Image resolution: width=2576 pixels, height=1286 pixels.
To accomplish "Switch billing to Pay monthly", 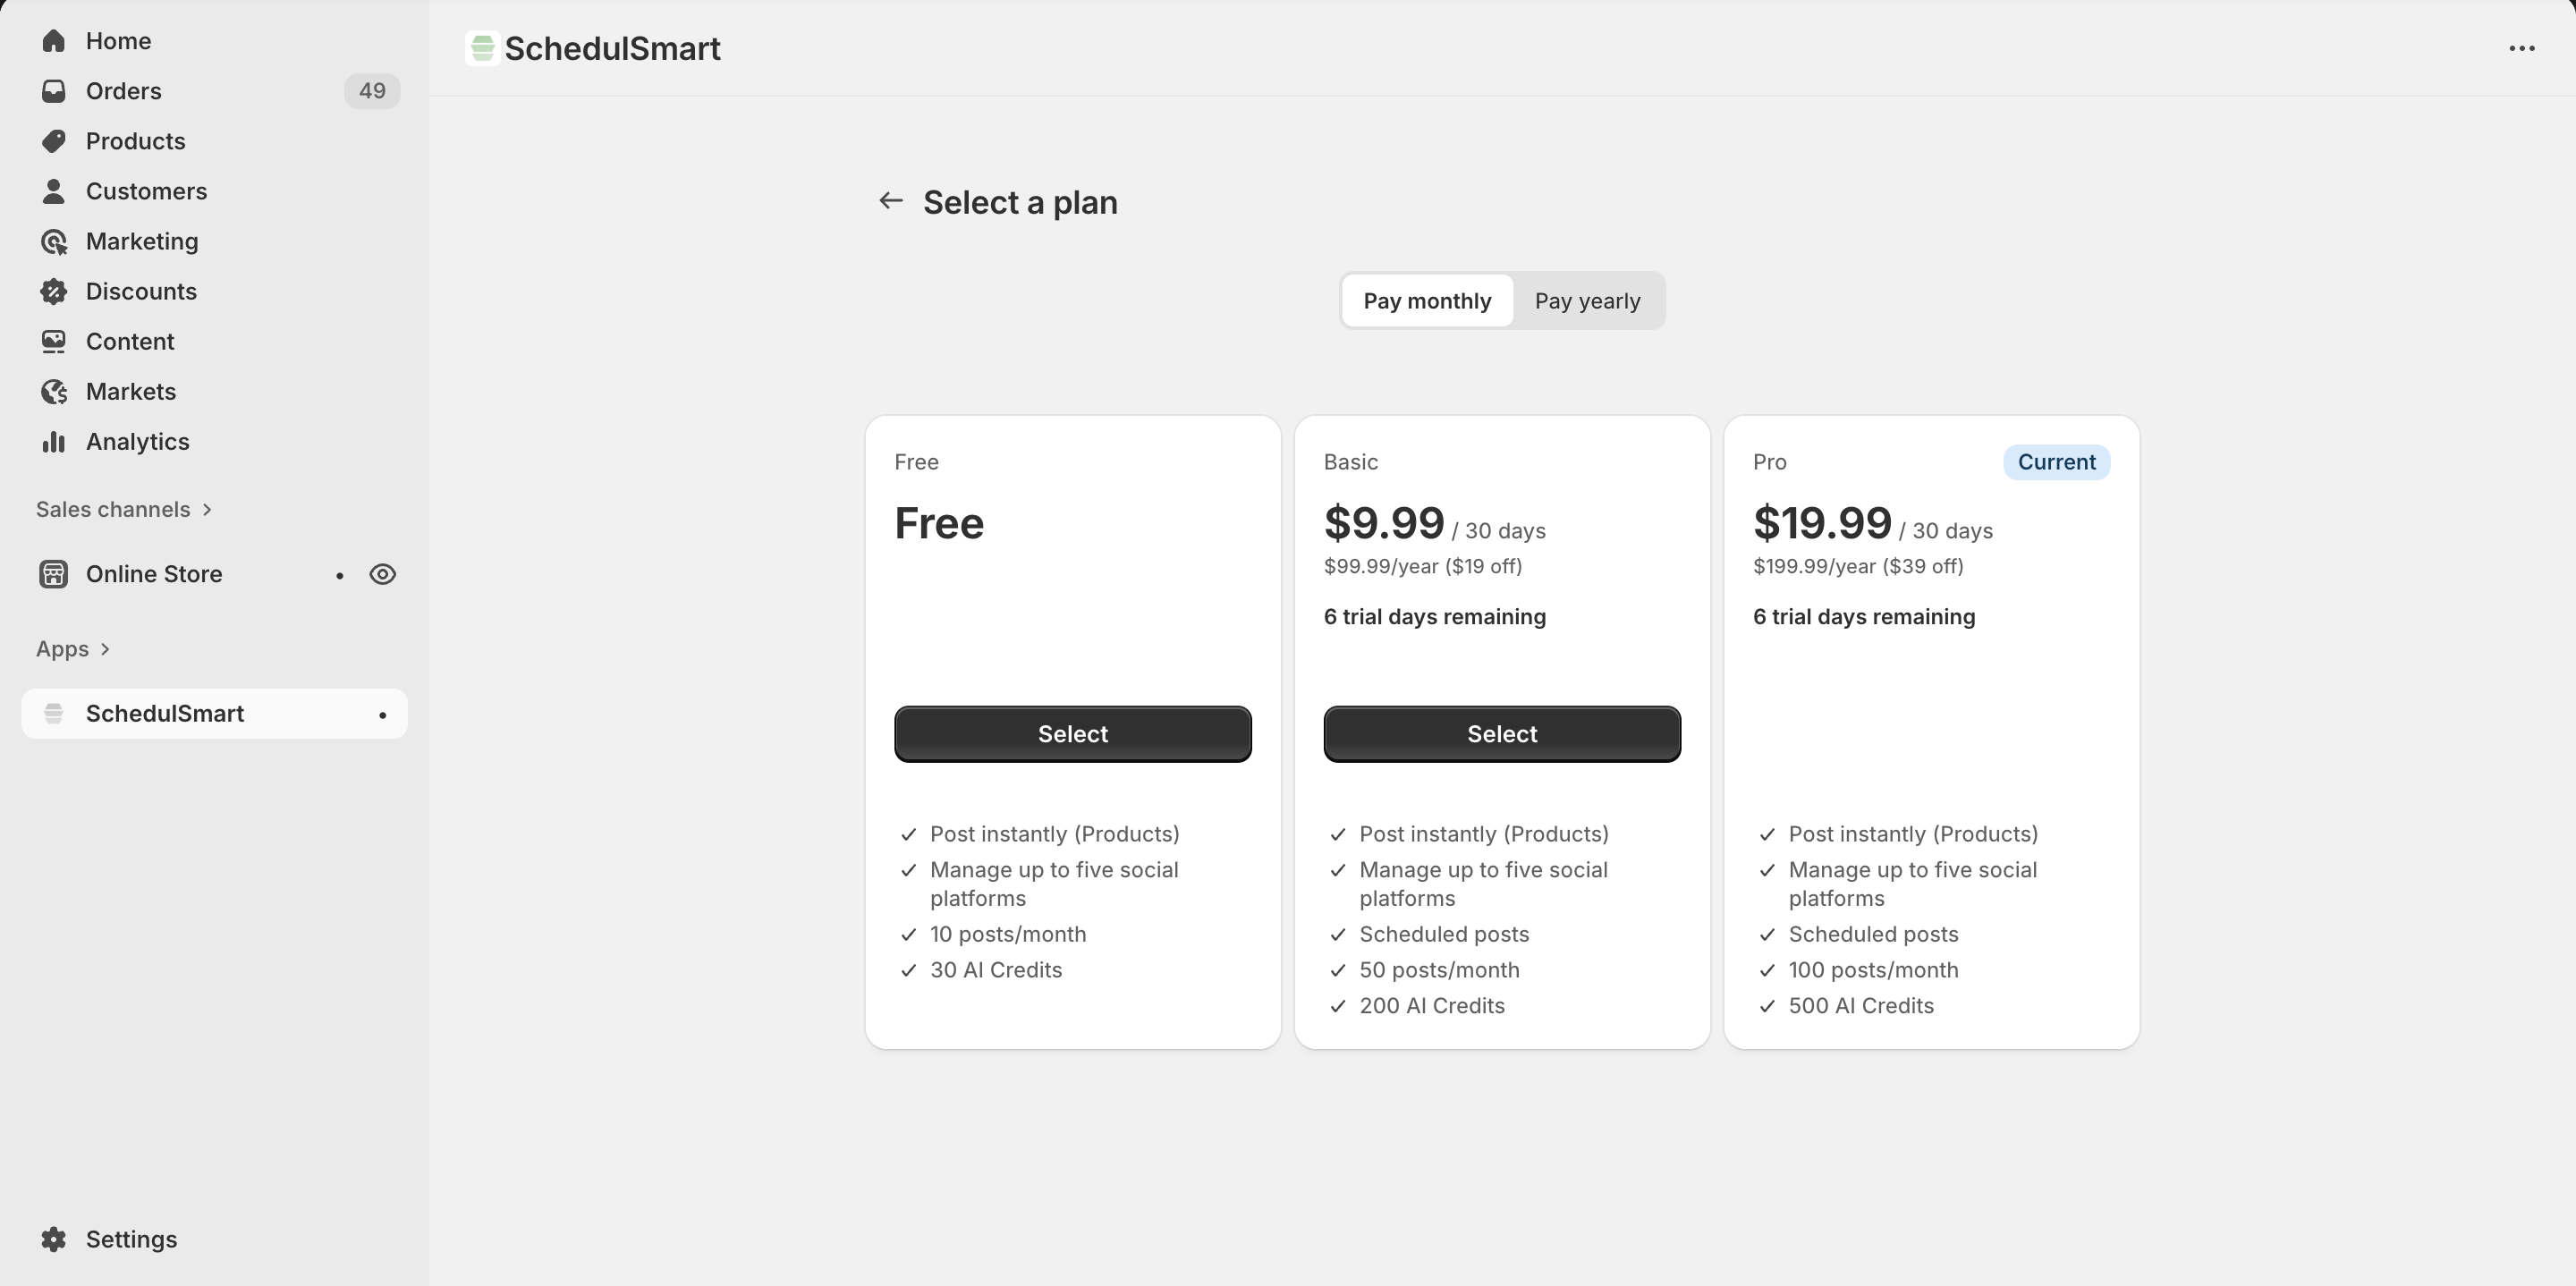I will tap(1427, 301).
